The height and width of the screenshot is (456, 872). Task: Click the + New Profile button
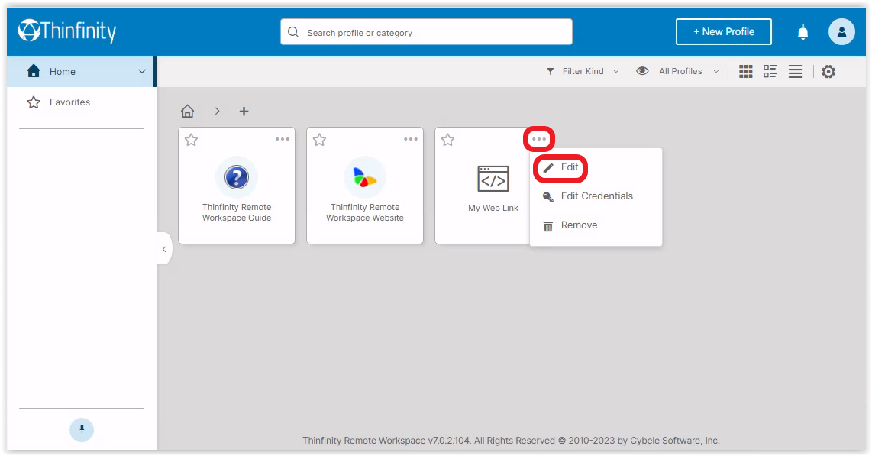click(x=724, y=31)
